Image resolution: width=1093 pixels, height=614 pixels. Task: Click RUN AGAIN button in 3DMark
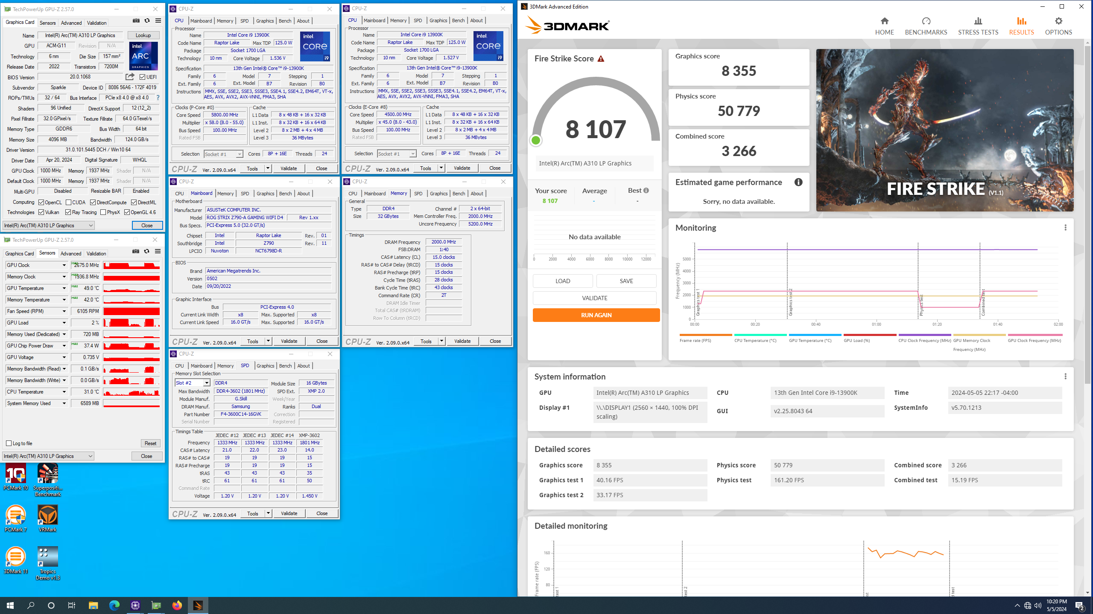tap(596, 315)
